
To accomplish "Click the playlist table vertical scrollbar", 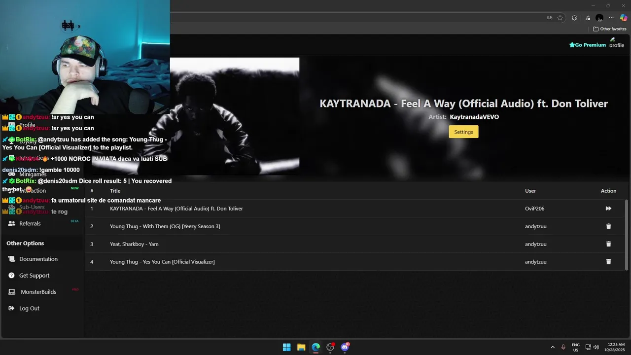I will (x=627, y=235).
